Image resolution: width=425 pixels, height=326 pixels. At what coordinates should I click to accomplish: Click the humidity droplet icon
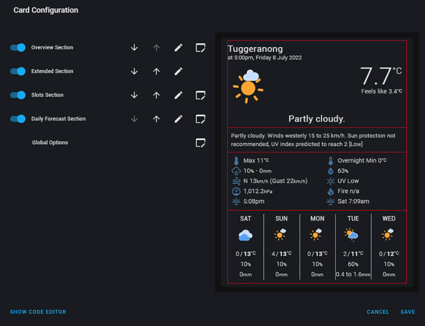pos(330,171)
